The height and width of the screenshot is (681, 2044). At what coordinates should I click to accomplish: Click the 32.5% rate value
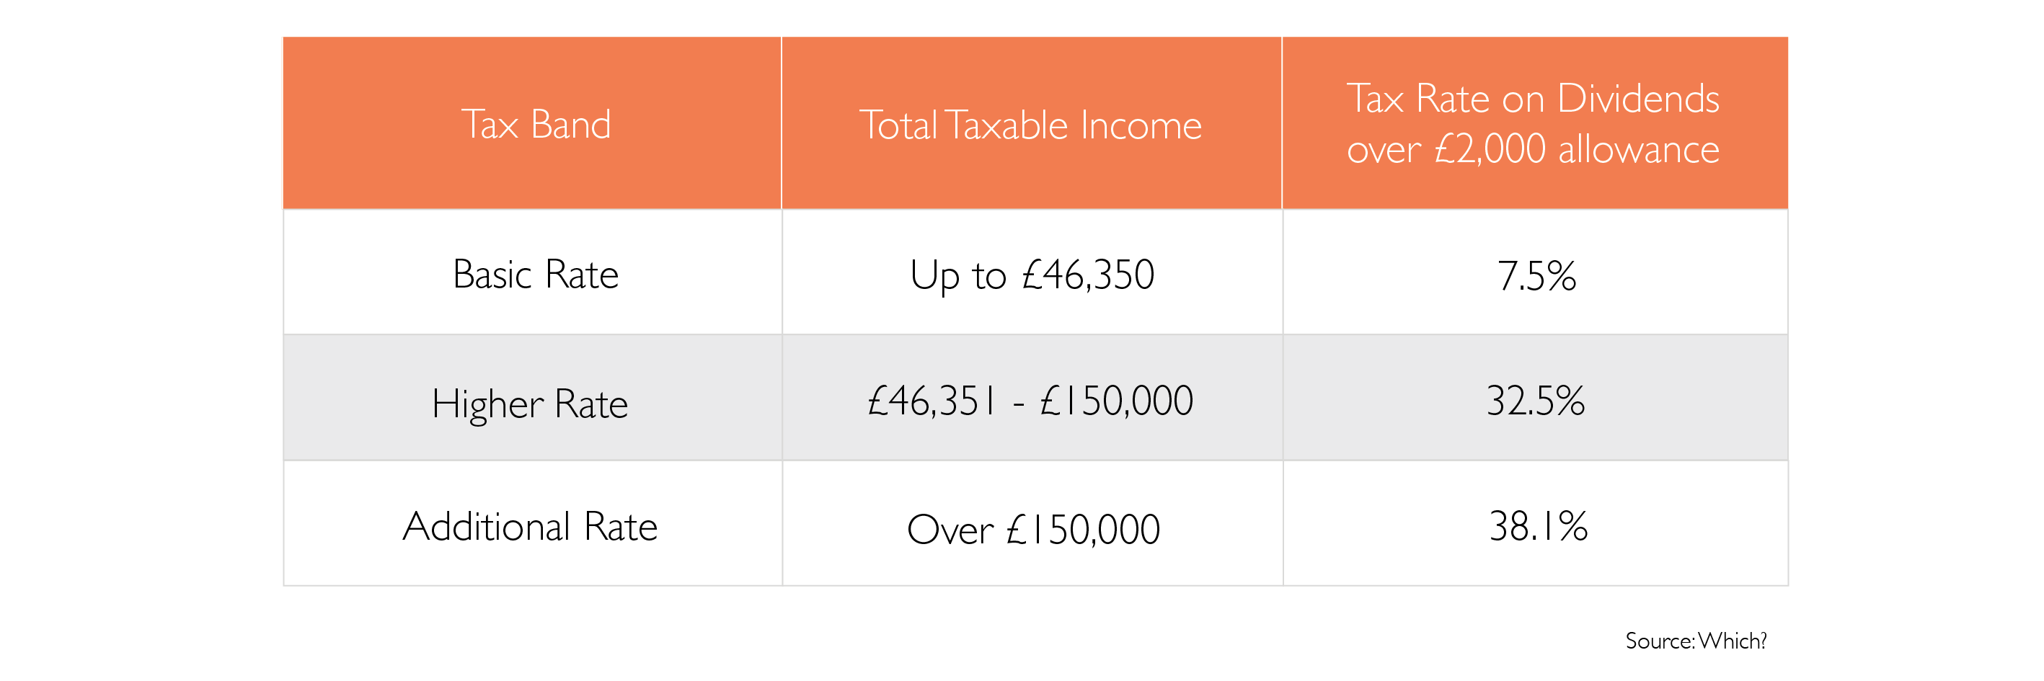(x=1536, y=401)
